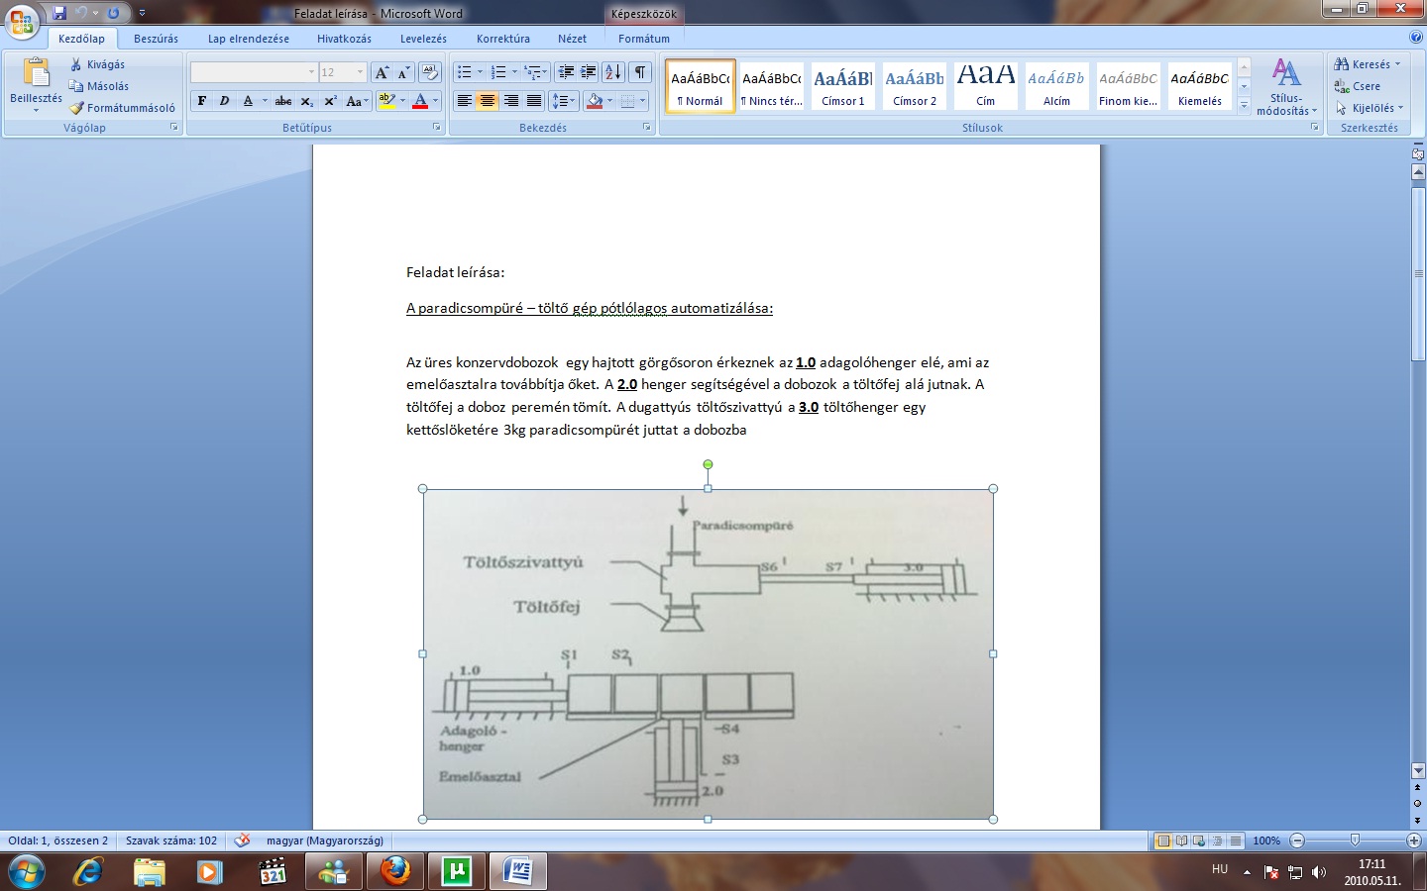The image size is (1427, 891).
Task: Apply the Kiemelés style
Action: 1199,85
